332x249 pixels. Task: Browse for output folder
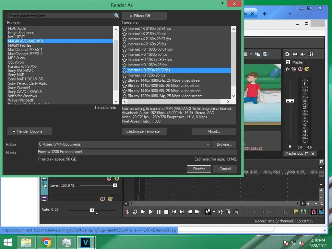point(224,144)
